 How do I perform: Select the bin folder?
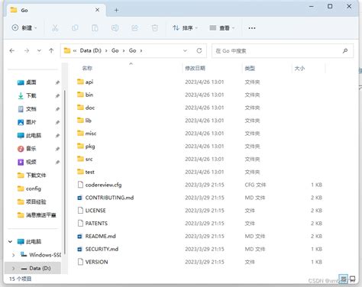click(x=85, y=95)
